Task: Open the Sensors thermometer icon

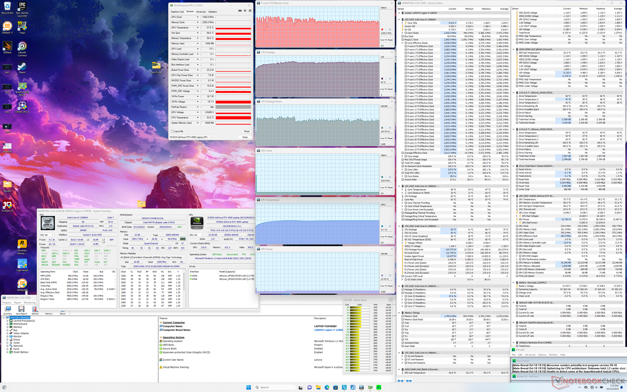Action: [35, 309]
